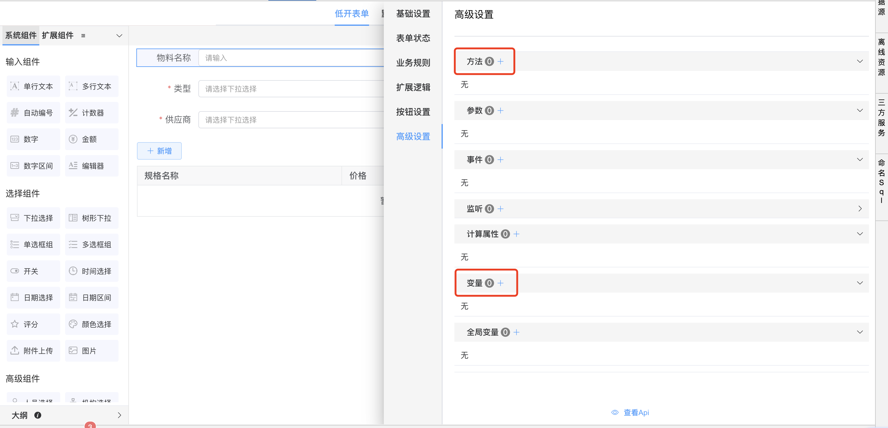Screen dimensions: 888x428
Task: Open the 扩展组件 tab
Action: coord(57,36)
